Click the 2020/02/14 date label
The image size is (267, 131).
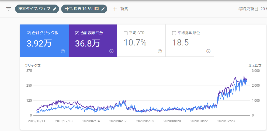pyautogui.click(x=91, y=121)
